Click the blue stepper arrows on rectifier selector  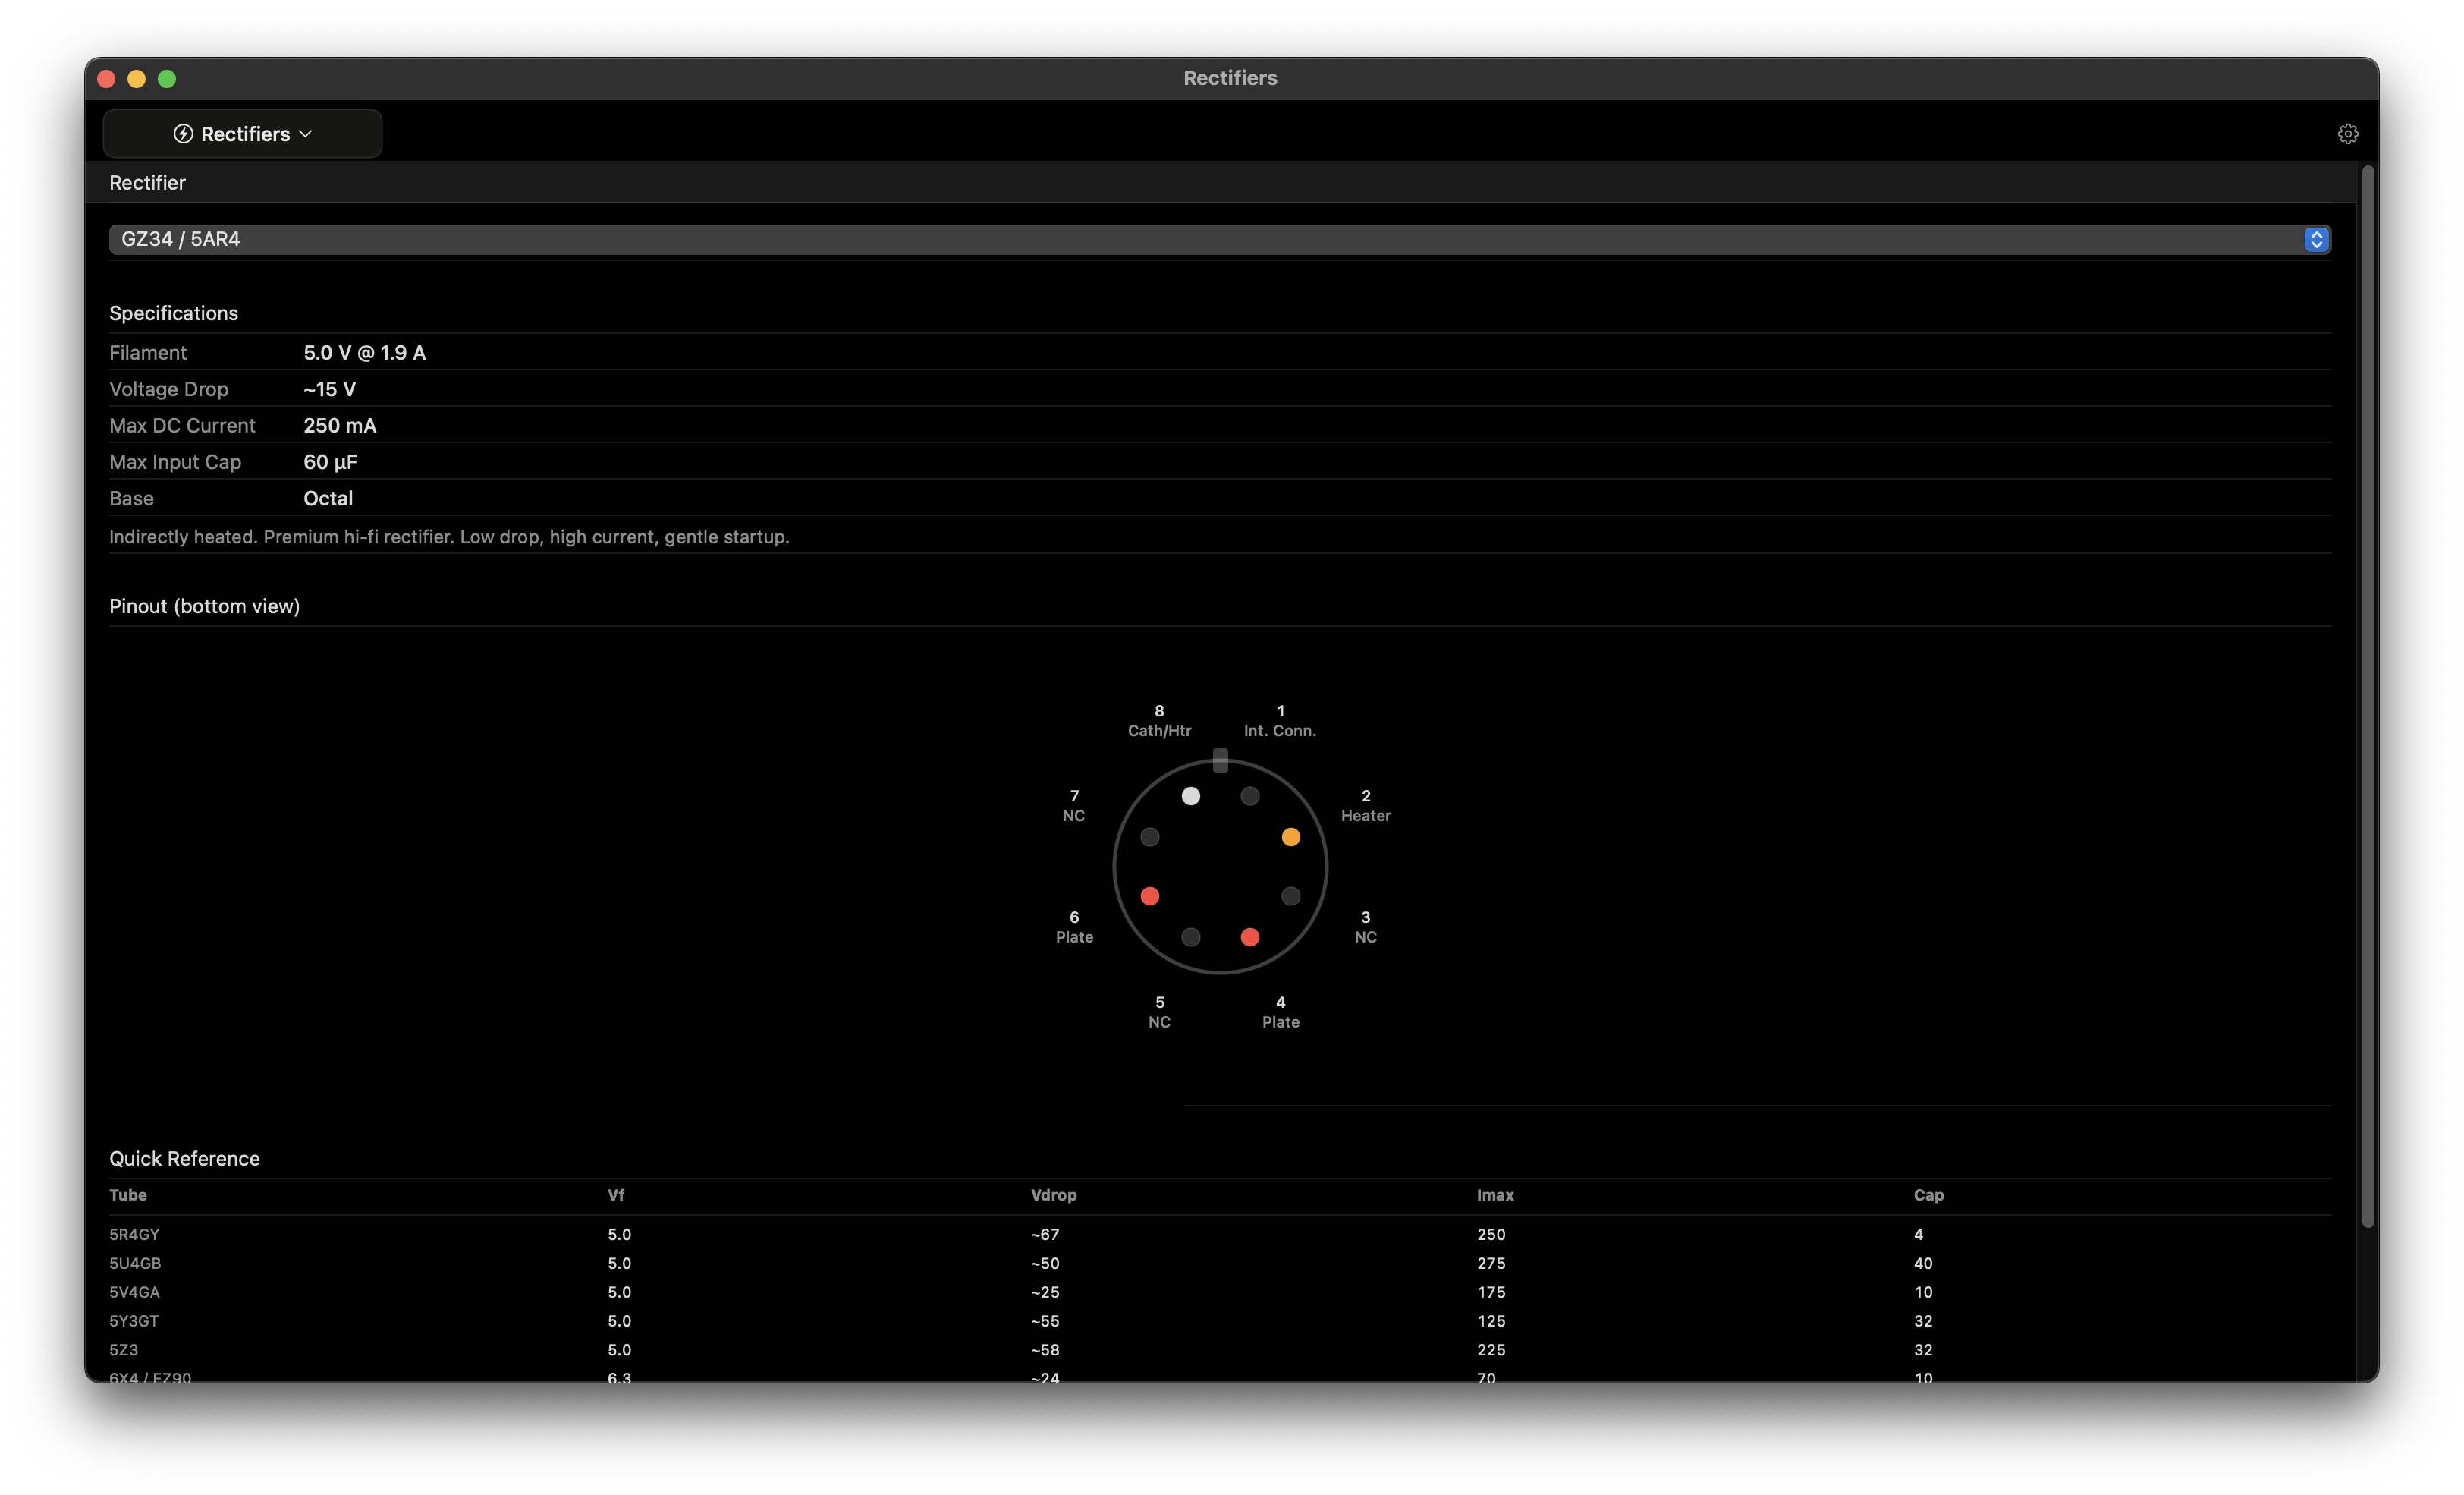(x=2316, y=239)
